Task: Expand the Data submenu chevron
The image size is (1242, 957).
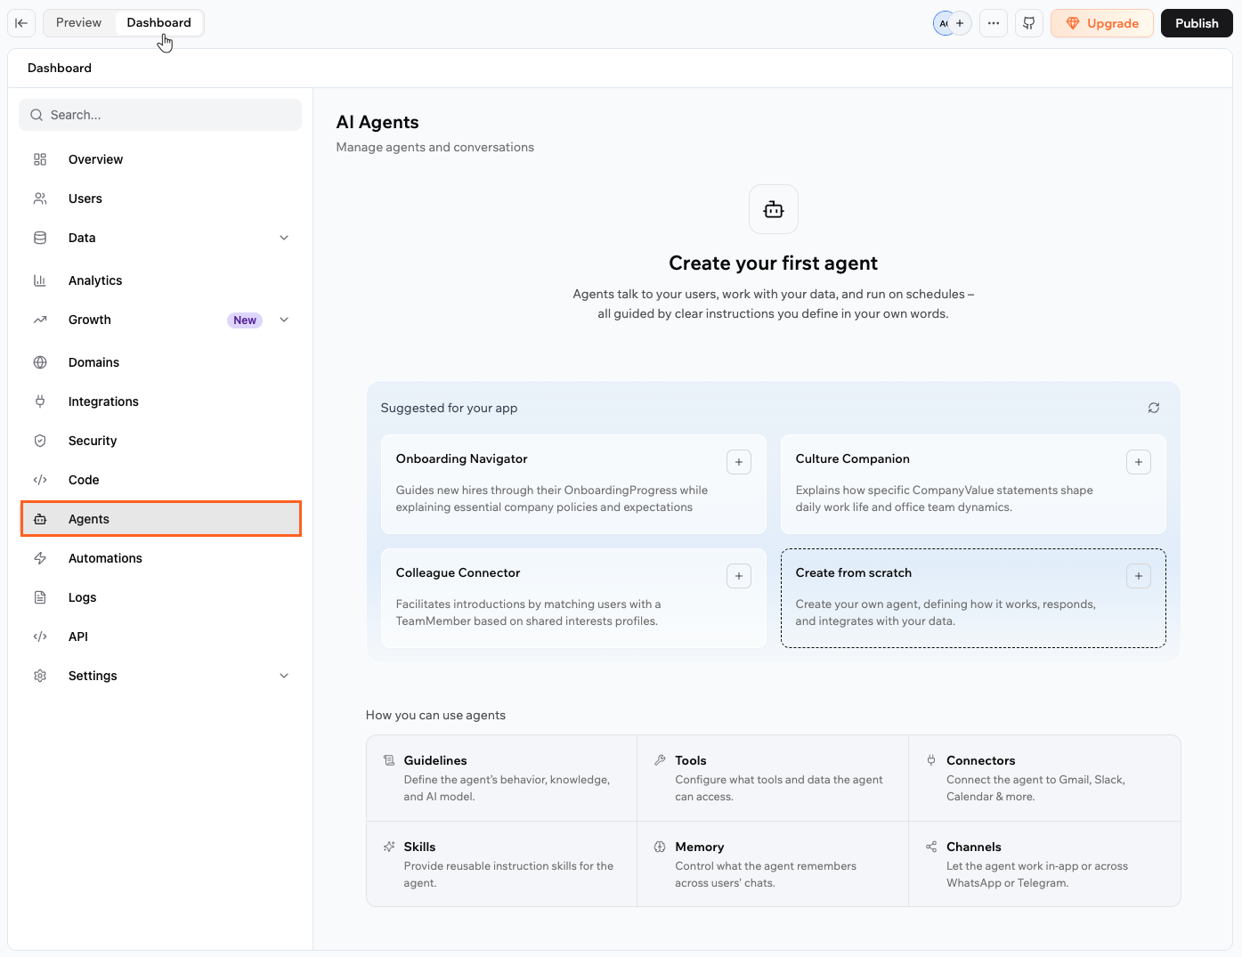Action: point(284,238)
